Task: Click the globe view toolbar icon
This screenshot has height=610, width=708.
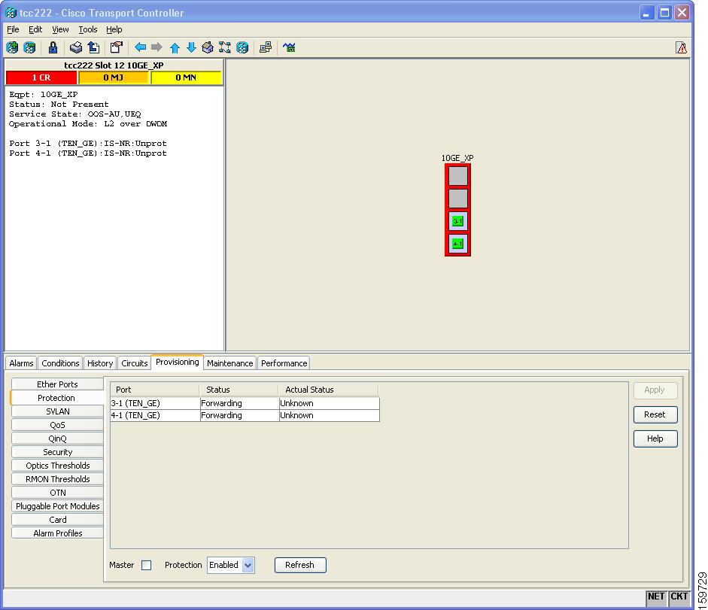Action: 242,47
